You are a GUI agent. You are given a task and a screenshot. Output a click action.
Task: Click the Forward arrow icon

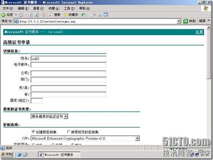click(x=21, y=15)
